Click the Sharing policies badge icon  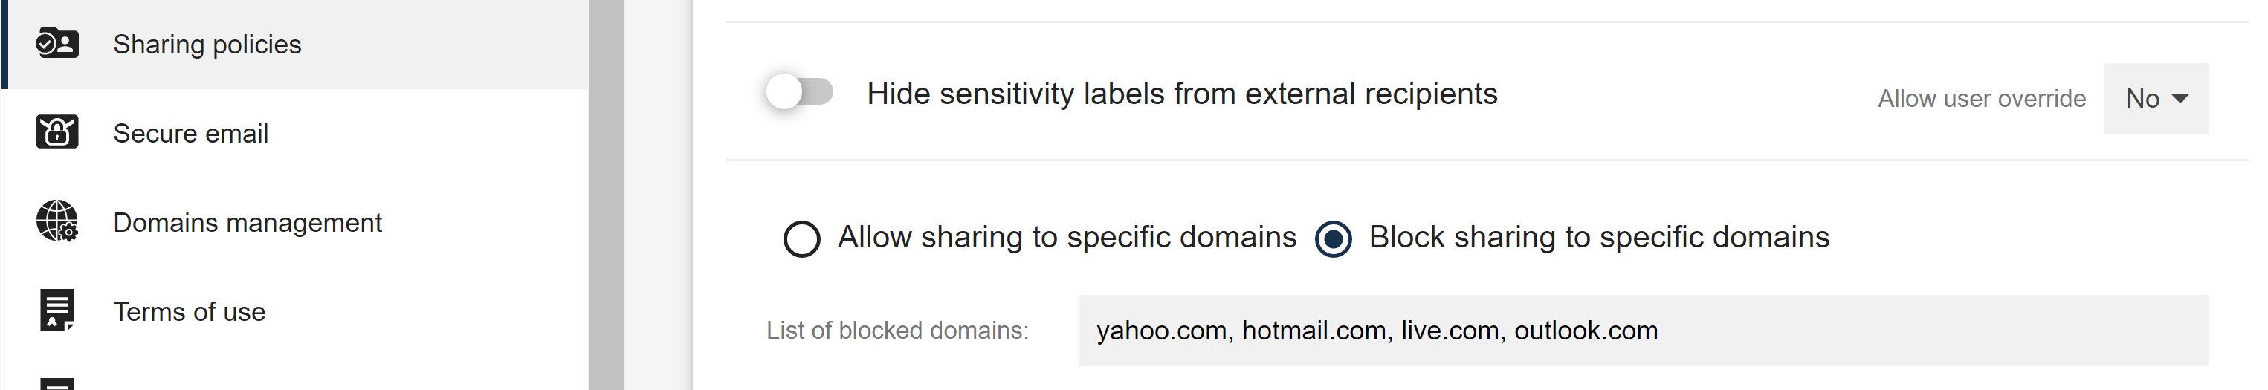coord(57,43)
